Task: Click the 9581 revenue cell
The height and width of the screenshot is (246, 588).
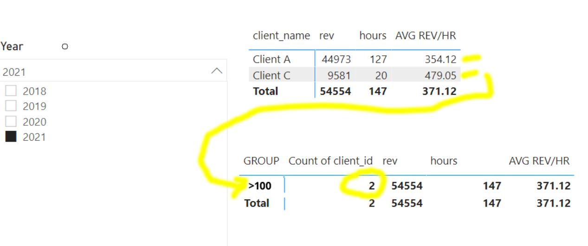Action: tap(338, 75)
